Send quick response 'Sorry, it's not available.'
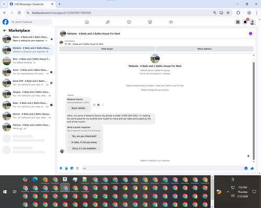The height and width of the screenshot is (208, 261). click(x=84, y=149)
